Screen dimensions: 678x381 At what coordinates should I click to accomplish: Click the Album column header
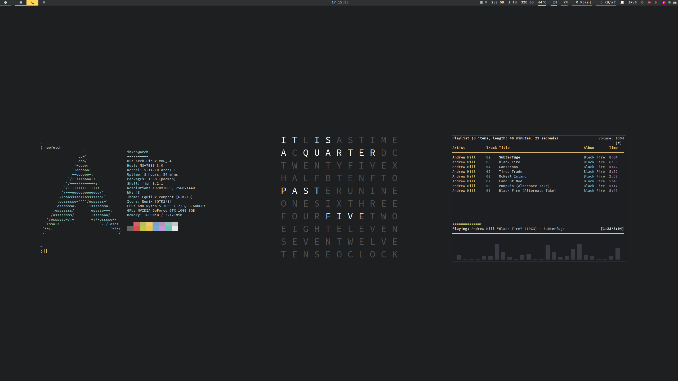coord(589,148)
